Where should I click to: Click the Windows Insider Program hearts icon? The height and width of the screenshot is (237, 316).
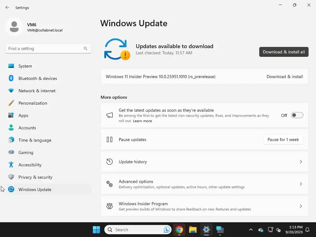tap(110, 206)
